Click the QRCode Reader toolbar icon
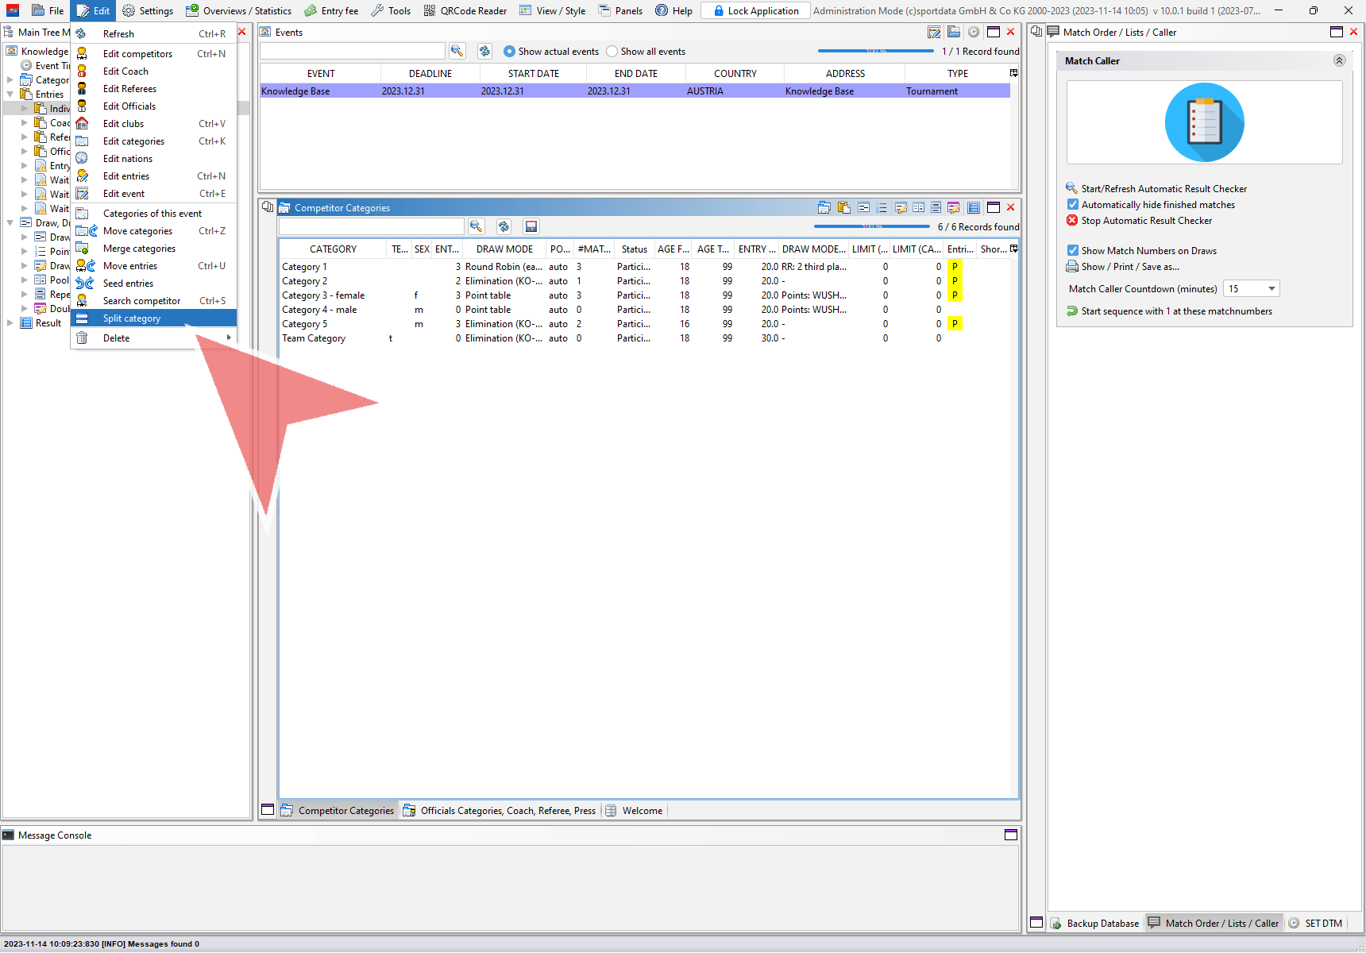 [x=430, y=11]
